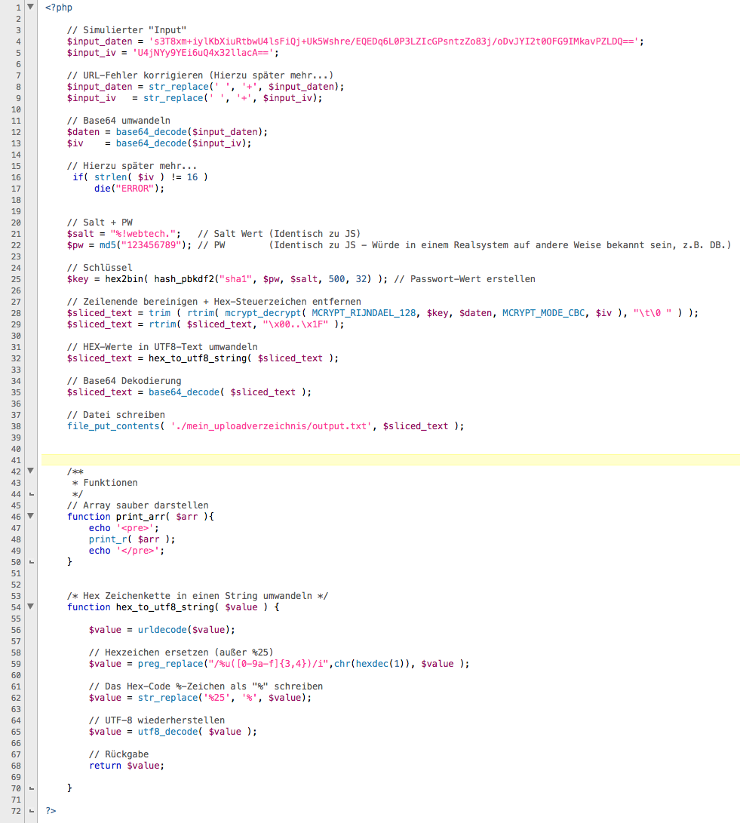Click the hash_pbkdf2 function name
The height and width of the screenshot is (823, 740).
184,279
